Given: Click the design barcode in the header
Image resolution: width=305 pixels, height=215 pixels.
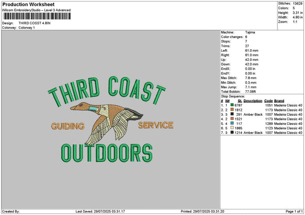Looking at the screenshot, I should coord(37,16).
